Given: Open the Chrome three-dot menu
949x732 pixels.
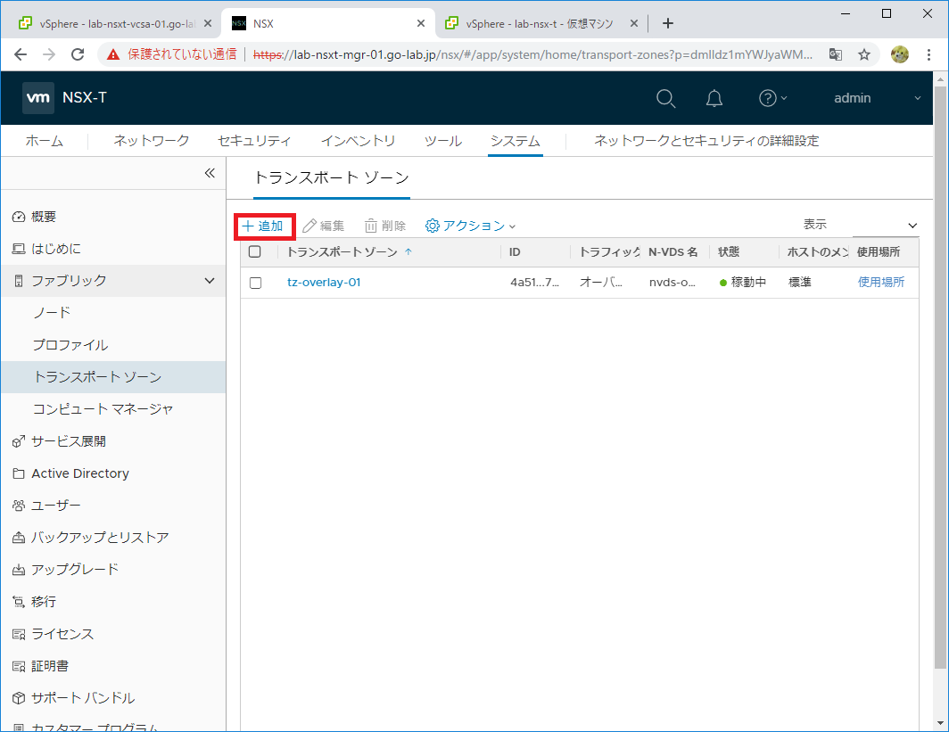Looking at the screenshot, I should click(x=928, y=54).
